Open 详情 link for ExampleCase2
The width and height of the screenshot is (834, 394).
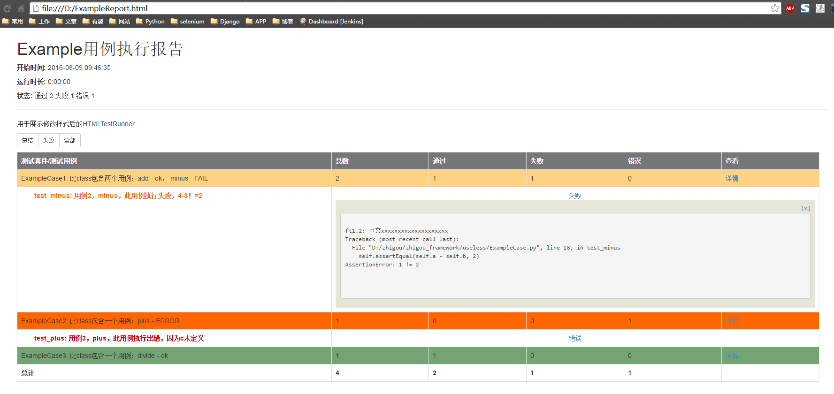(732, 321)
